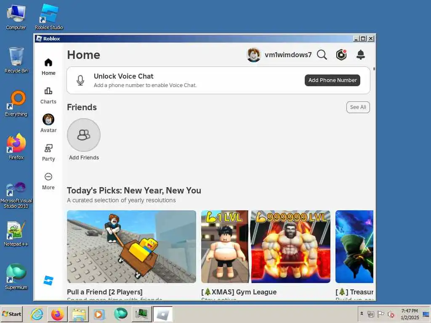Click Today's Picks: New Year, New You heading

click(x=134, y=191)
